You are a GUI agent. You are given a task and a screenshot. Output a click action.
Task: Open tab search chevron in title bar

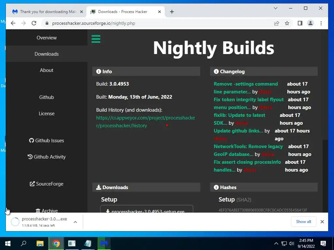point(275,8)
